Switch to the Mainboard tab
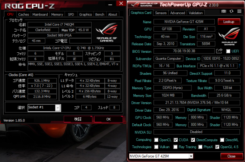The width and height of the screenshot is (245, 162). [40, 15]
